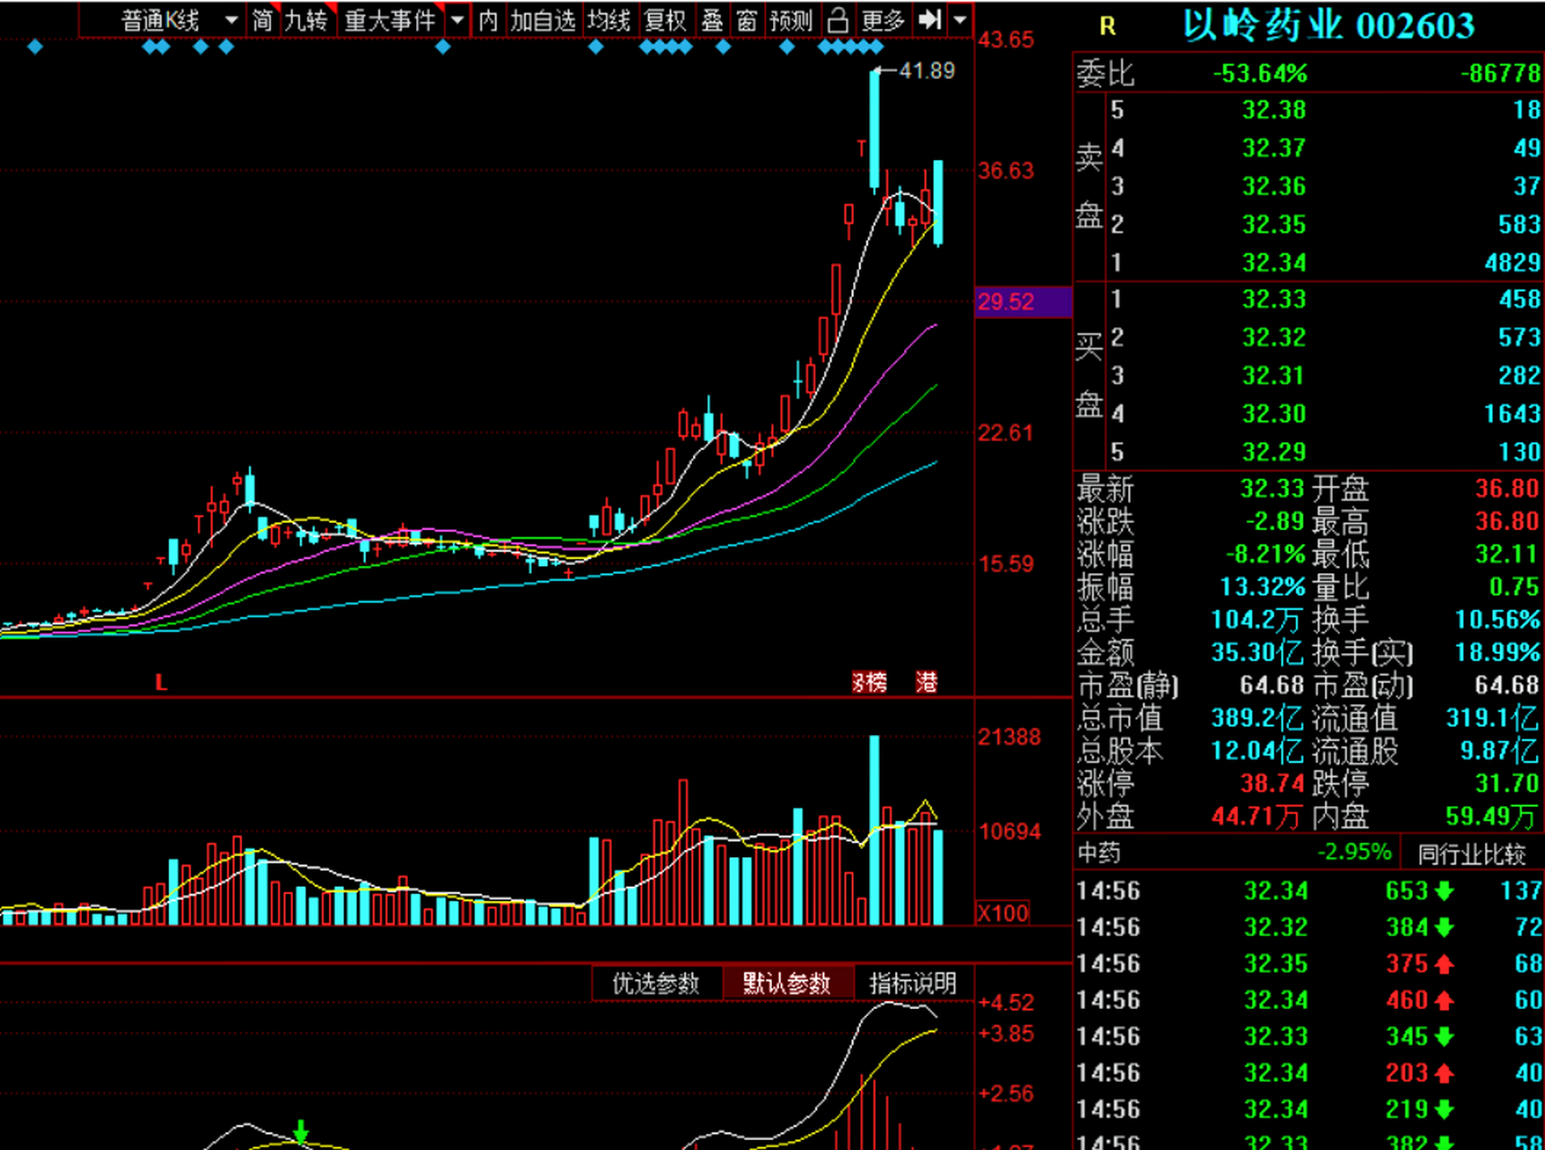Click the leftmost blue diamond event marker
The image size is (1545, 1150).
click(x=35, y=47)
